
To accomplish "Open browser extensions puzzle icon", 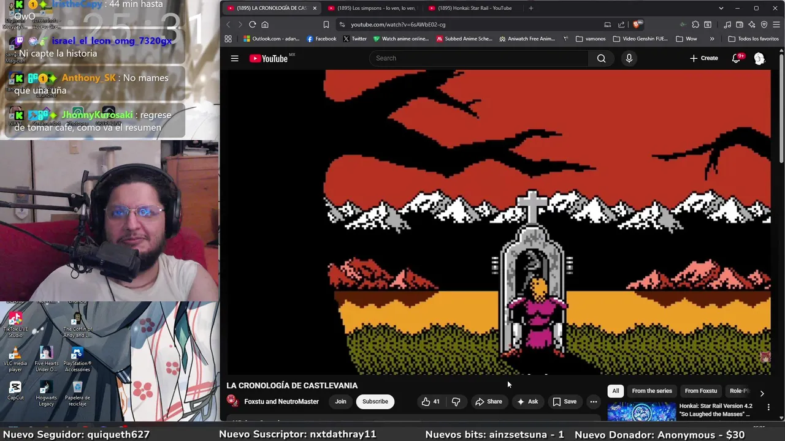I will click(x=695, y=24).
